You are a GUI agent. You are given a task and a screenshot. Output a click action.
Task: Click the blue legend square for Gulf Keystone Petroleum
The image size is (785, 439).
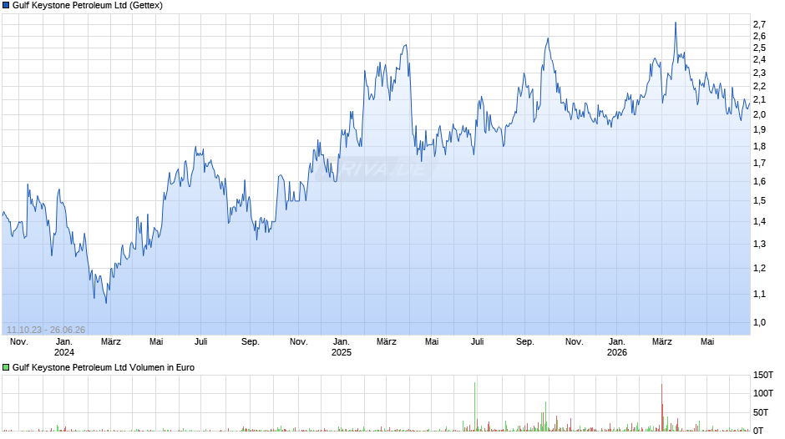6,6
